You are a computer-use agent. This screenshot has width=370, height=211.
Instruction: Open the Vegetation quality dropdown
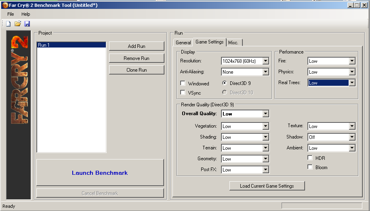pyautogui.click(x=245, y=126)
